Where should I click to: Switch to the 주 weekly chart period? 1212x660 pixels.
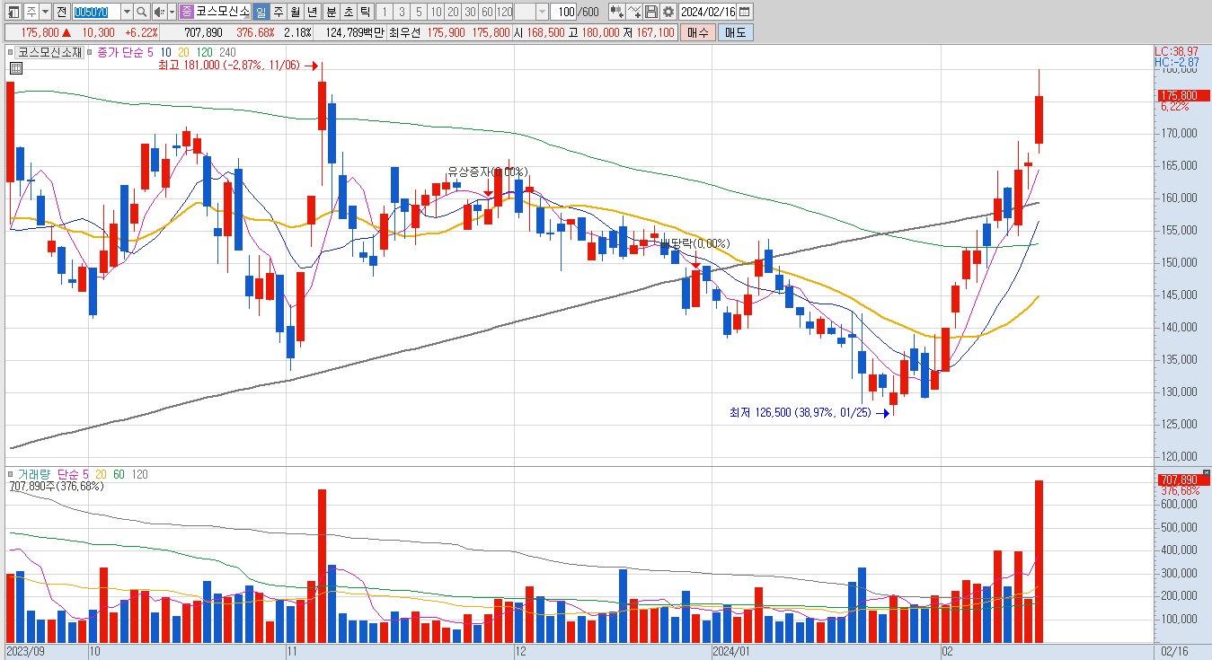click(x=278, y=12)
